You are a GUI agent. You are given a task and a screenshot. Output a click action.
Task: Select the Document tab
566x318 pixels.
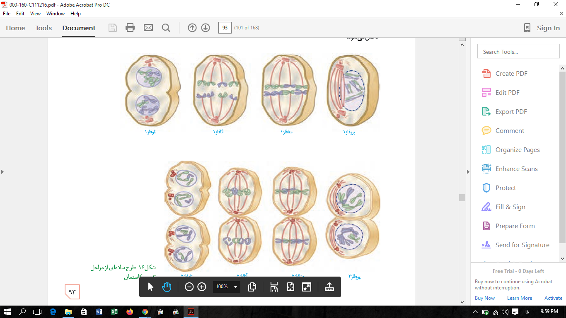[x=79, y=28]
